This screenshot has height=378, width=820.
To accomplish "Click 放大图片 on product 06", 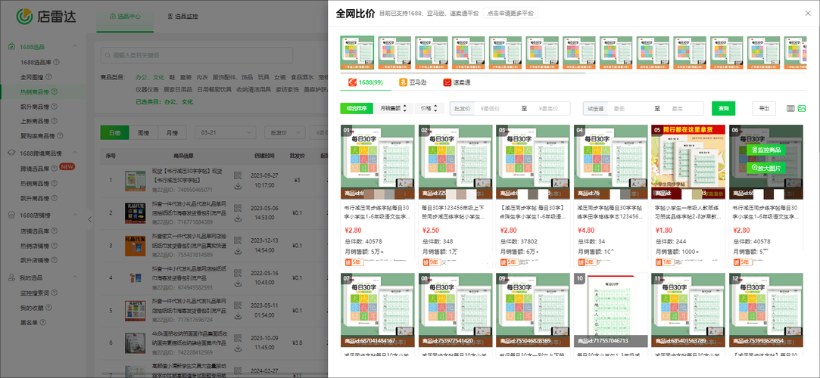I will (x=766, y=168).
